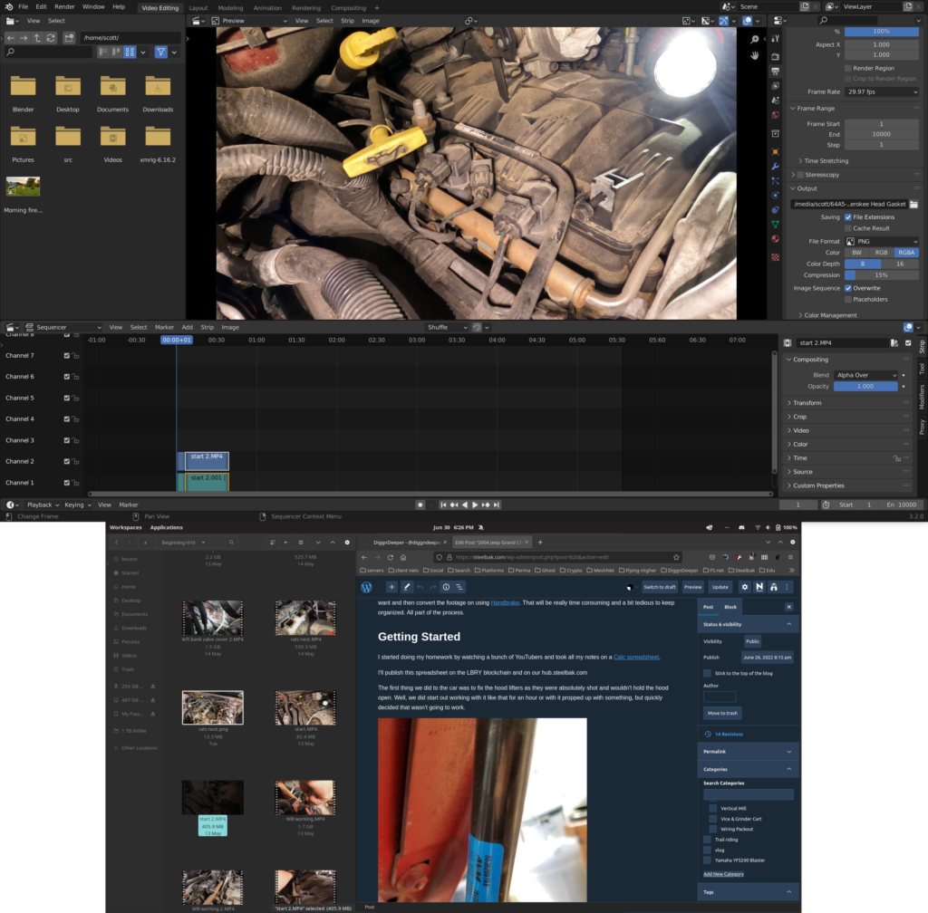
Task: Click the filter funnel icon in file browser
Action: point(161,52)
